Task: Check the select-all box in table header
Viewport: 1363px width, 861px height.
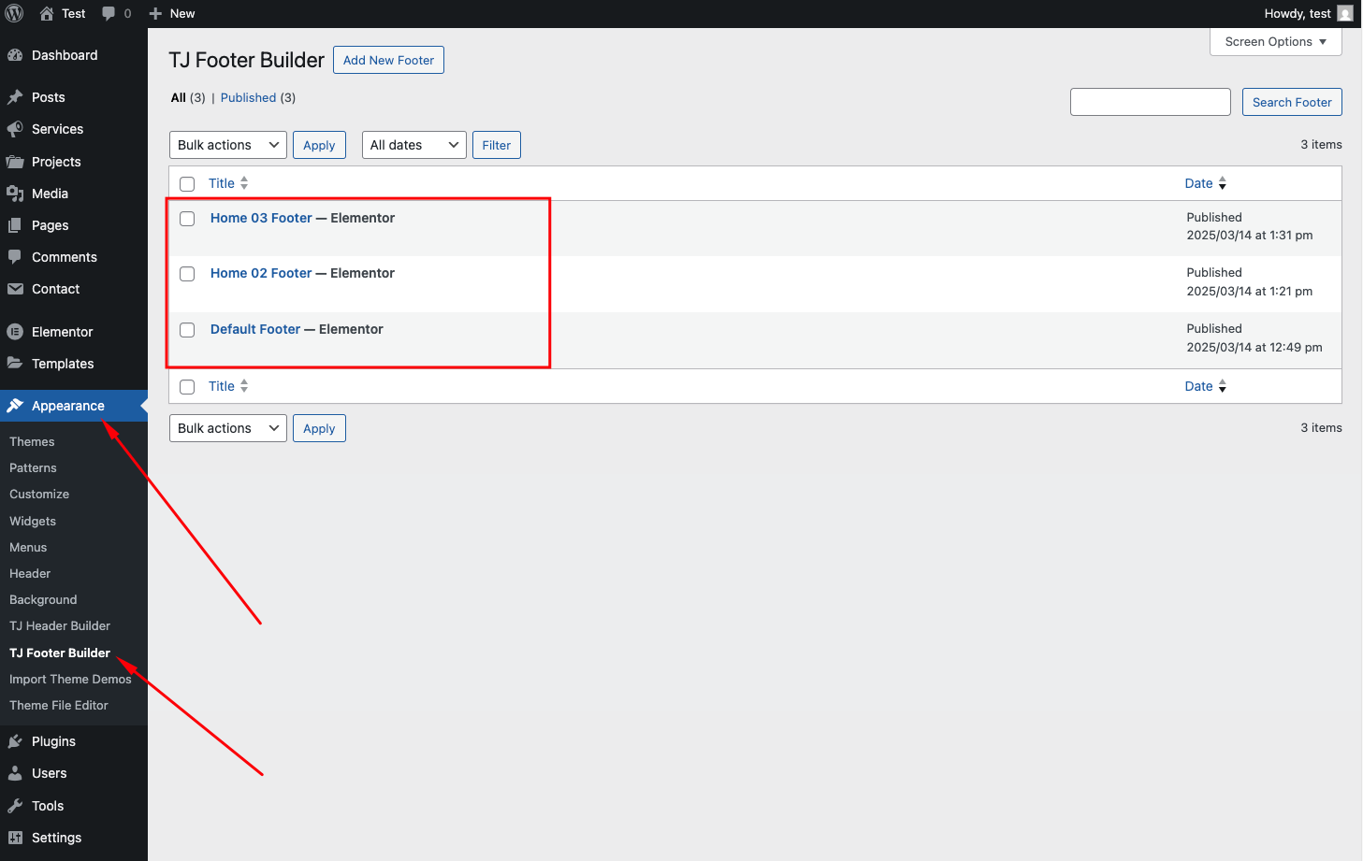Action: click(187, 184)
